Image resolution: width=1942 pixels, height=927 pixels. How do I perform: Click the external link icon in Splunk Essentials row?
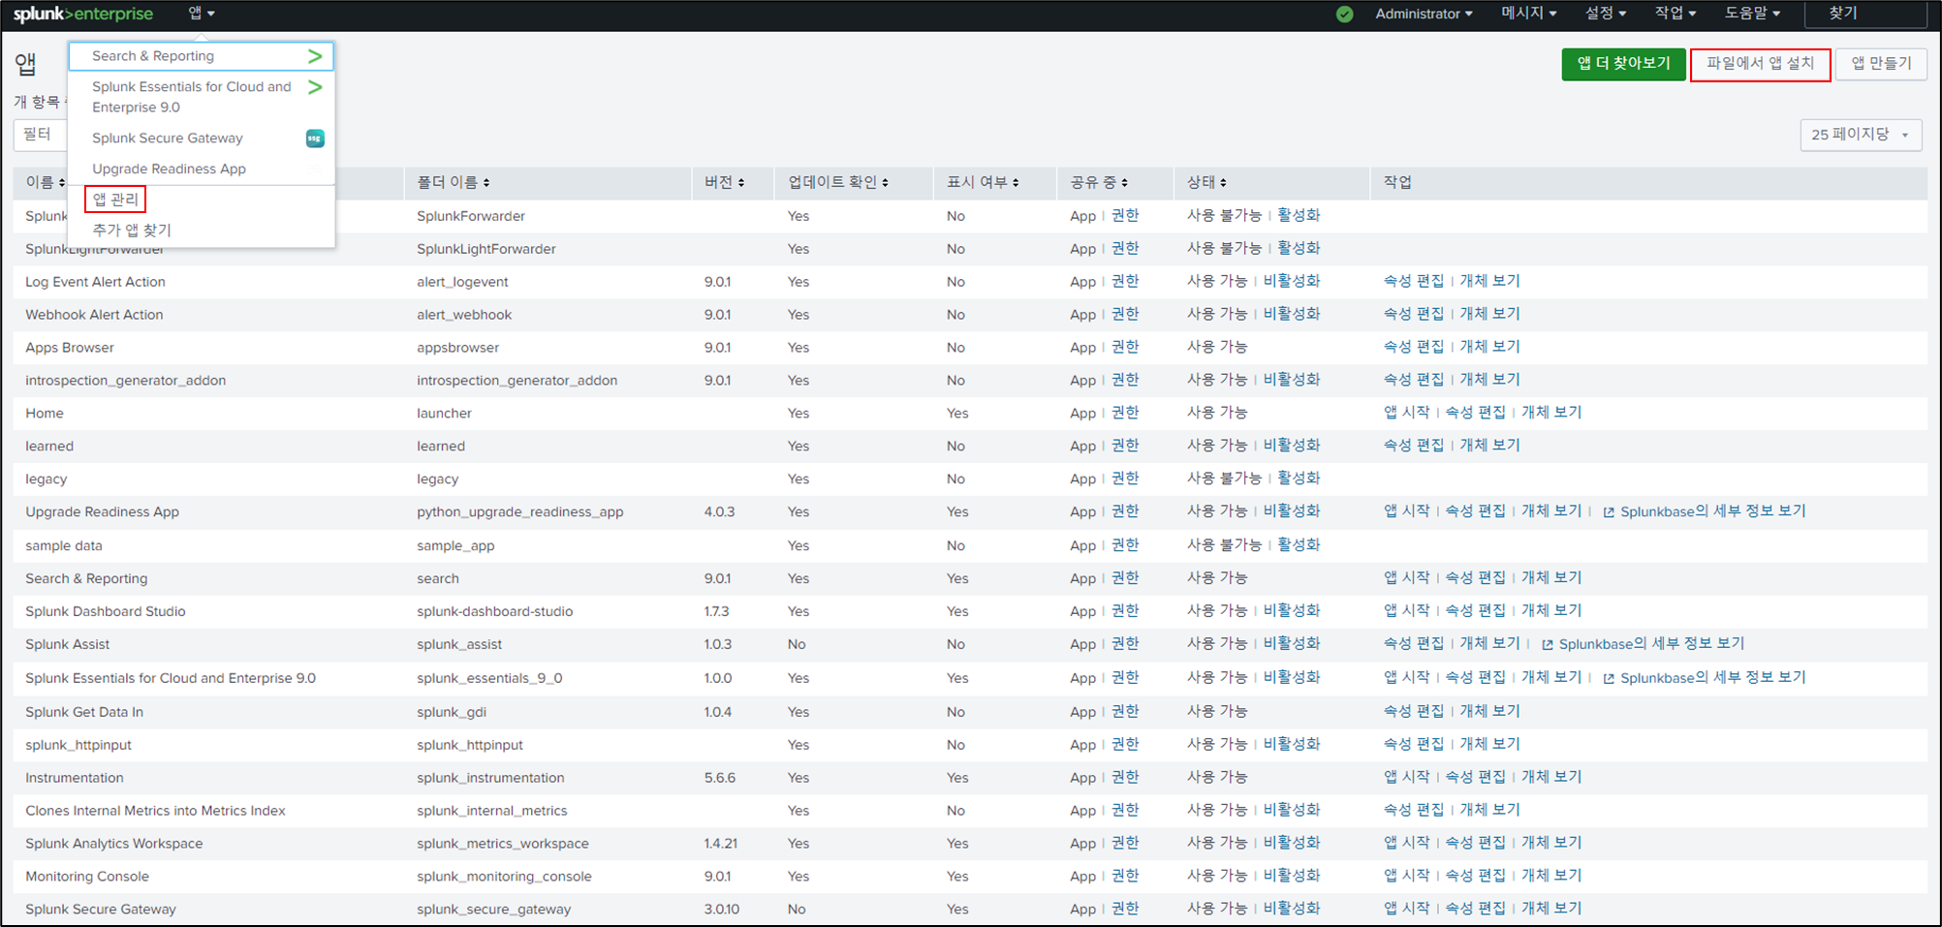click(1609, 679)
